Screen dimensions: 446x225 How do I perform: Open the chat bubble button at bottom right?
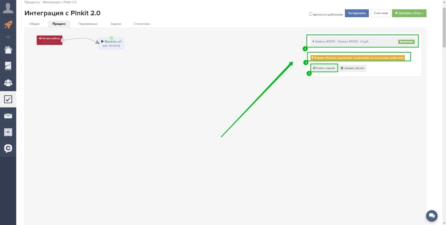(x=432, y=215)
